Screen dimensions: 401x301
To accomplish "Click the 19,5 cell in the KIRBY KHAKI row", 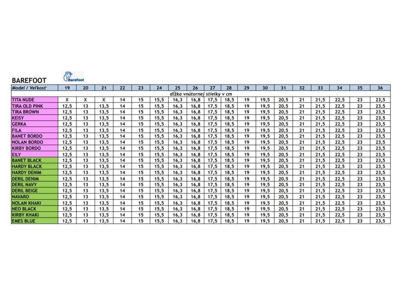I will point(265,215).
